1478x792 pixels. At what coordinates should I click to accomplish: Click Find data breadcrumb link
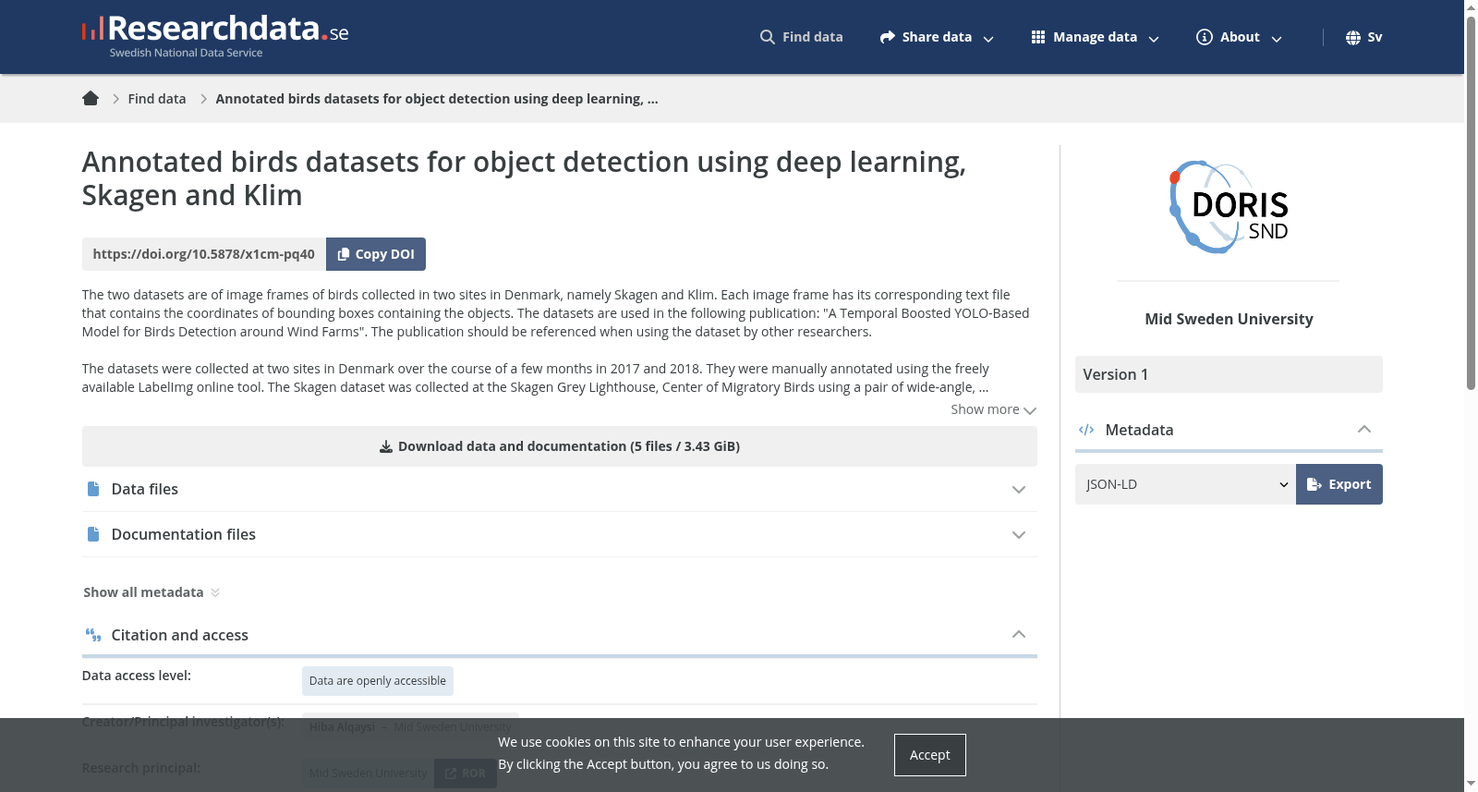point(157,99)
